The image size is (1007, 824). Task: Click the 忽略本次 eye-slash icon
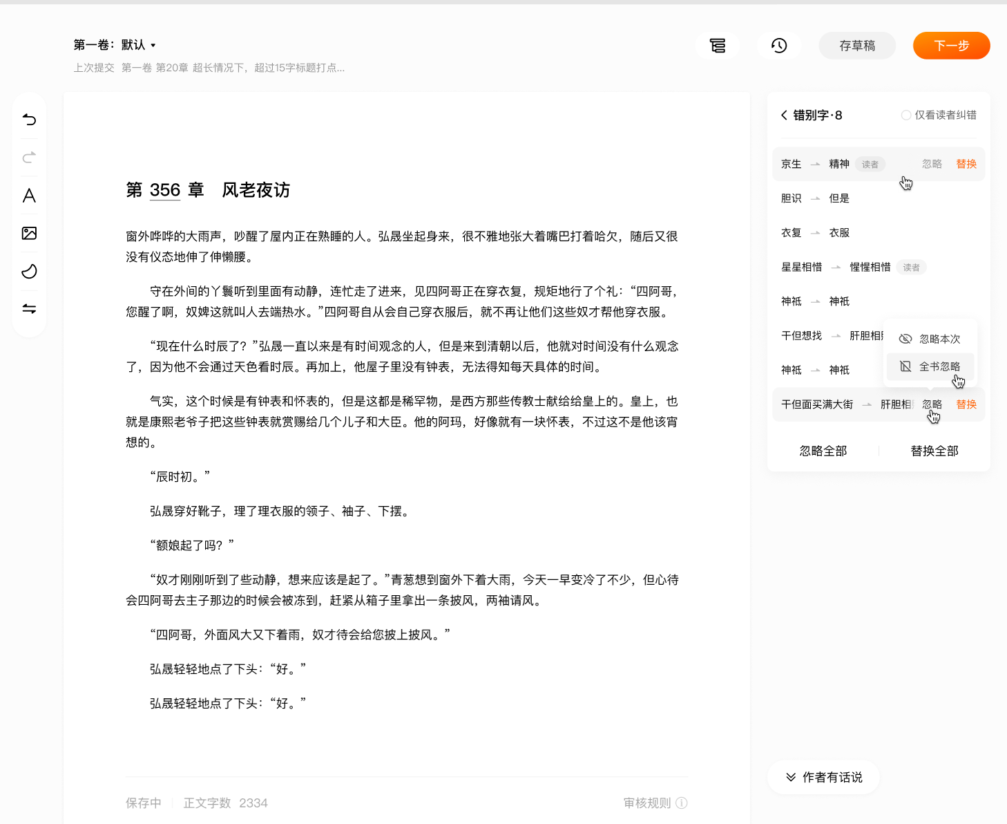[905, 339]
